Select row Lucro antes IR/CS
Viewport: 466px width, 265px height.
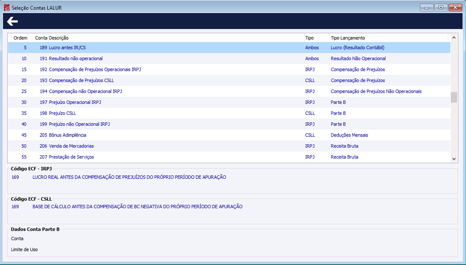[x=229, y=48]
